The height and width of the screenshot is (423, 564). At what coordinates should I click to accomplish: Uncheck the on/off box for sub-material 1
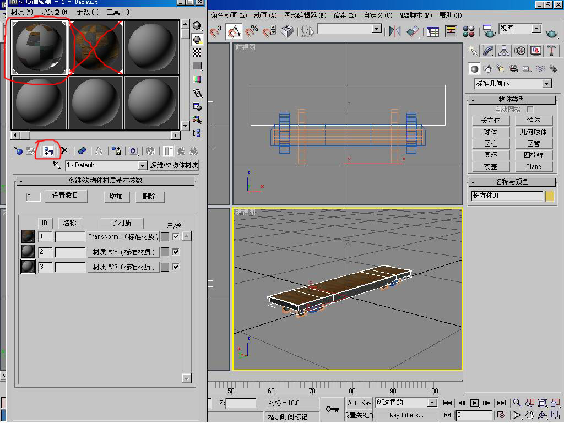coord(176,237)
